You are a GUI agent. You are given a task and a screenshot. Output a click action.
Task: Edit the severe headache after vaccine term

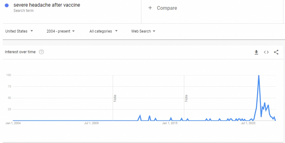click(x=47, y=5)
